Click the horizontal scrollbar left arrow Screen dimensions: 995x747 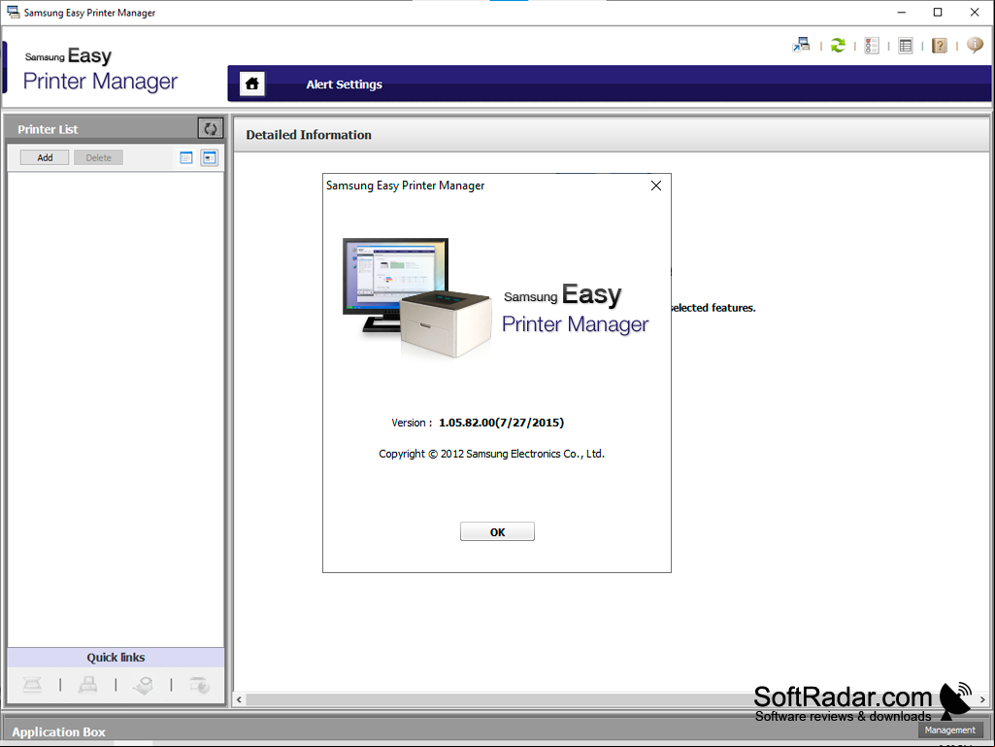(x=239, y=699)
